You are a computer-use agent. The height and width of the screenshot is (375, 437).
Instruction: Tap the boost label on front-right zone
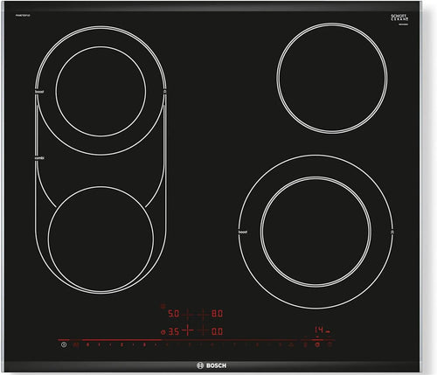coord(243,232)
